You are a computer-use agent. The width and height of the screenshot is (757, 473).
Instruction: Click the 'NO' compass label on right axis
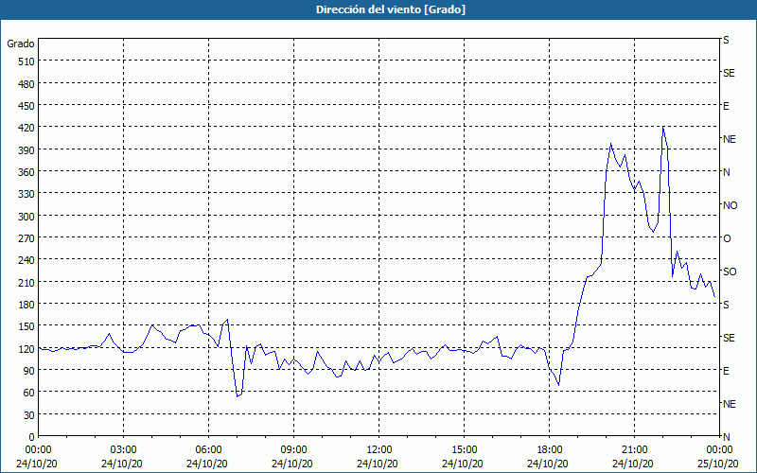tap(730, 205)
